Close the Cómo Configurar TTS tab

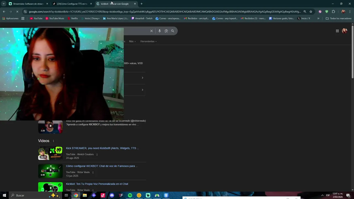click(91, 4)
